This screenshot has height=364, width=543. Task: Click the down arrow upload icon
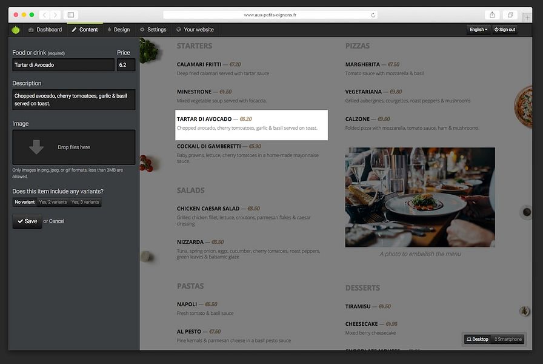36,147
